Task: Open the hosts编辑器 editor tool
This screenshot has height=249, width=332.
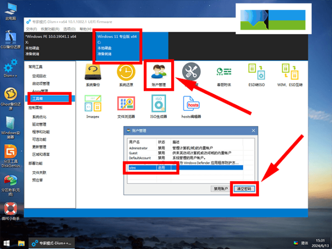Action: click(191, 107)
